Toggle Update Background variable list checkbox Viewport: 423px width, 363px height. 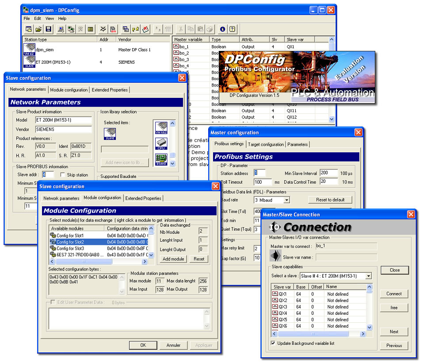click(x=273, y=343)
